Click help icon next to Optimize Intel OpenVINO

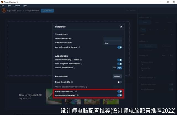78,95
